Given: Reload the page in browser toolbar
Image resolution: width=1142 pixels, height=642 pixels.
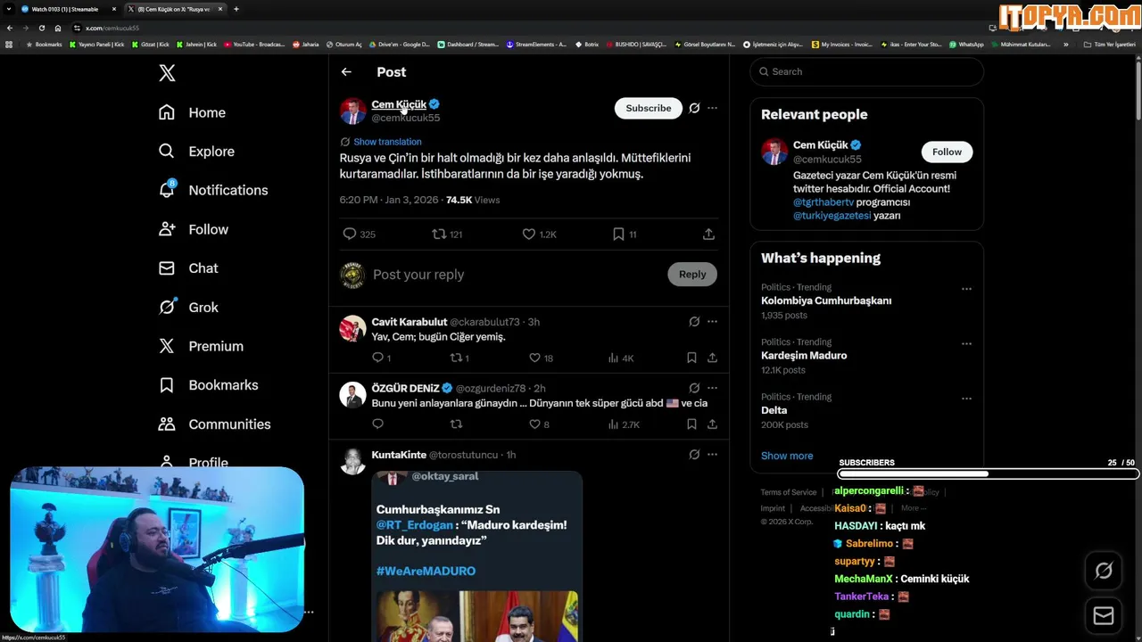Looking at the screenshot, I should click(x=41, y=28).
